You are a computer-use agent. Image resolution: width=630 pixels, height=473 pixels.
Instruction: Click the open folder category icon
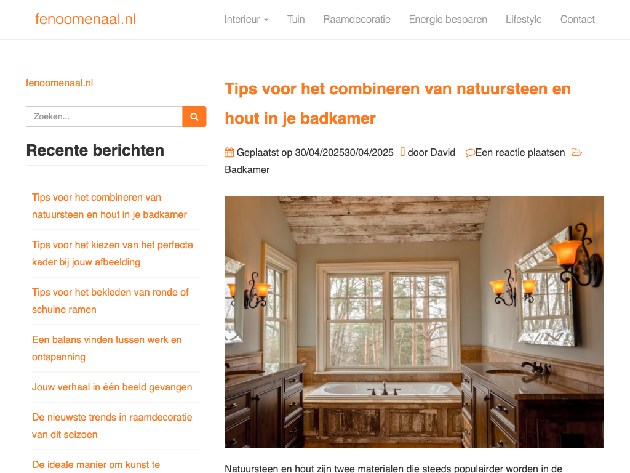pyautogui.click(x=576, y=153)
